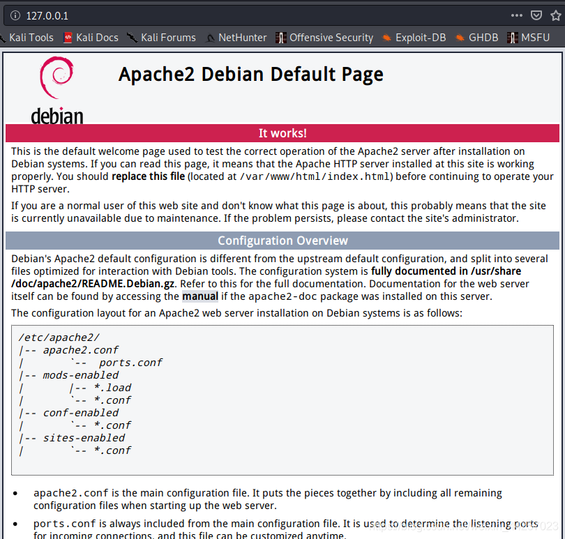This screenshot has width=565, height=539.
Task: Open the Exploit-DB bookmark
Action: (414, 38)
